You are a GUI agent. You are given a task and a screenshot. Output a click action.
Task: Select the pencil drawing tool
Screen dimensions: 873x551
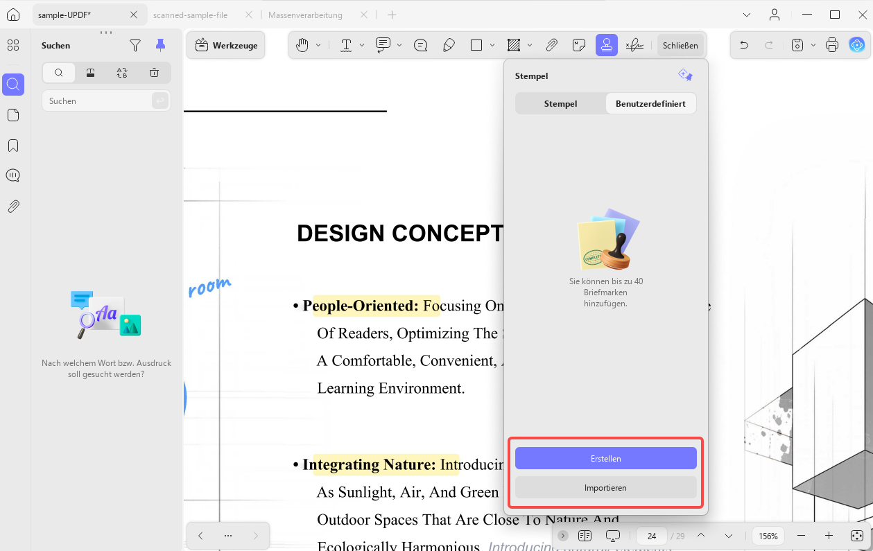tap(449, 45)
